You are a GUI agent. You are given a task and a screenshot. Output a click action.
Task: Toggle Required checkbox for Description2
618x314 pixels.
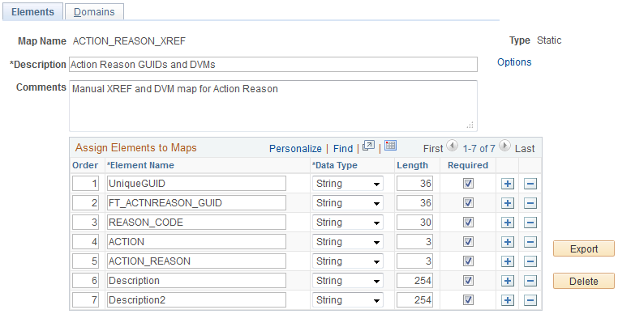[468, 299]
